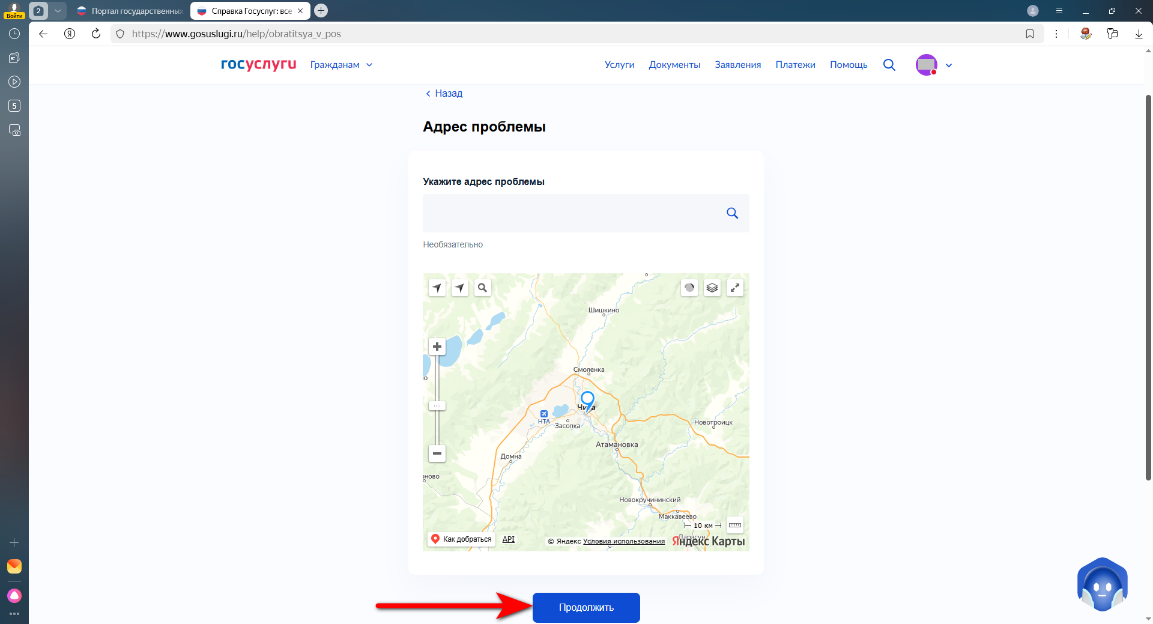This screenshot has width=1153, height=624.
Task: Go back via the Назад link
Action: 444,93
